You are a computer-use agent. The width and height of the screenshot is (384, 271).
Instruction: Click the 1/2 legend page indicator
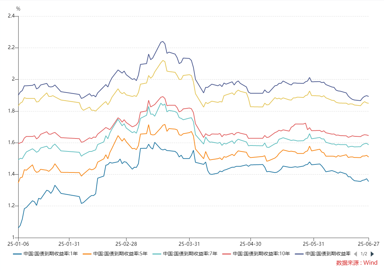tap(364, 254)
